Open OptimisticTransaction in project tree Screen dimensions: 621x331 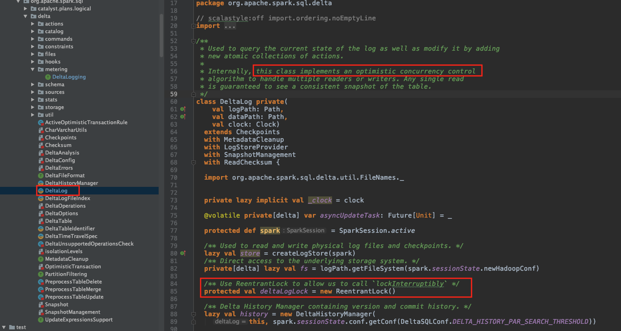coord(73,267)
